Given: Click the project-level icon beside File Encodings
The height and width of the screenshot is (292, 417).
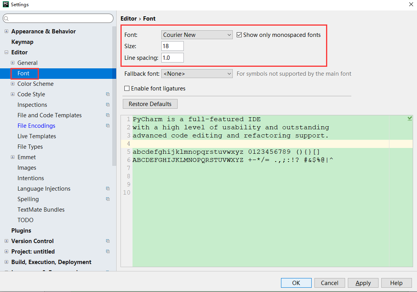Looking at the screenshot, I should pos(108,126).
